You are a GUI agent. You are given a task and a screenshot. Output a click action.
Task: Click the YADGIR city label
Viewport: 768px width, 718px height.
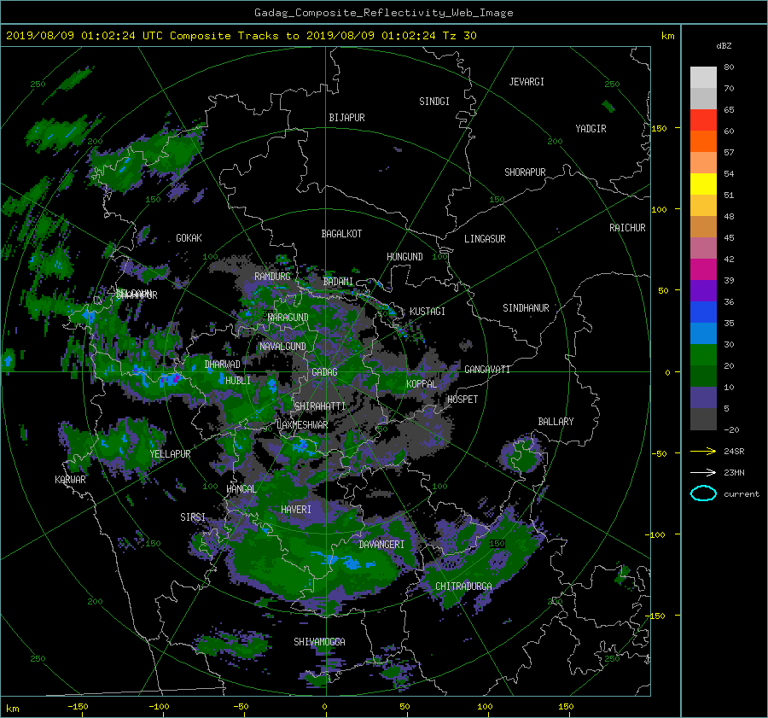(x=591, y=129)
